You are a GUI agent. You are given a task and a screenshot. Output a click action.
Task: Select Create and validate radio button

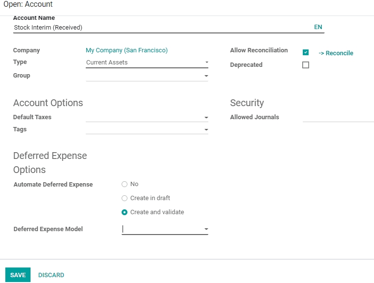(x=125, y=212)
